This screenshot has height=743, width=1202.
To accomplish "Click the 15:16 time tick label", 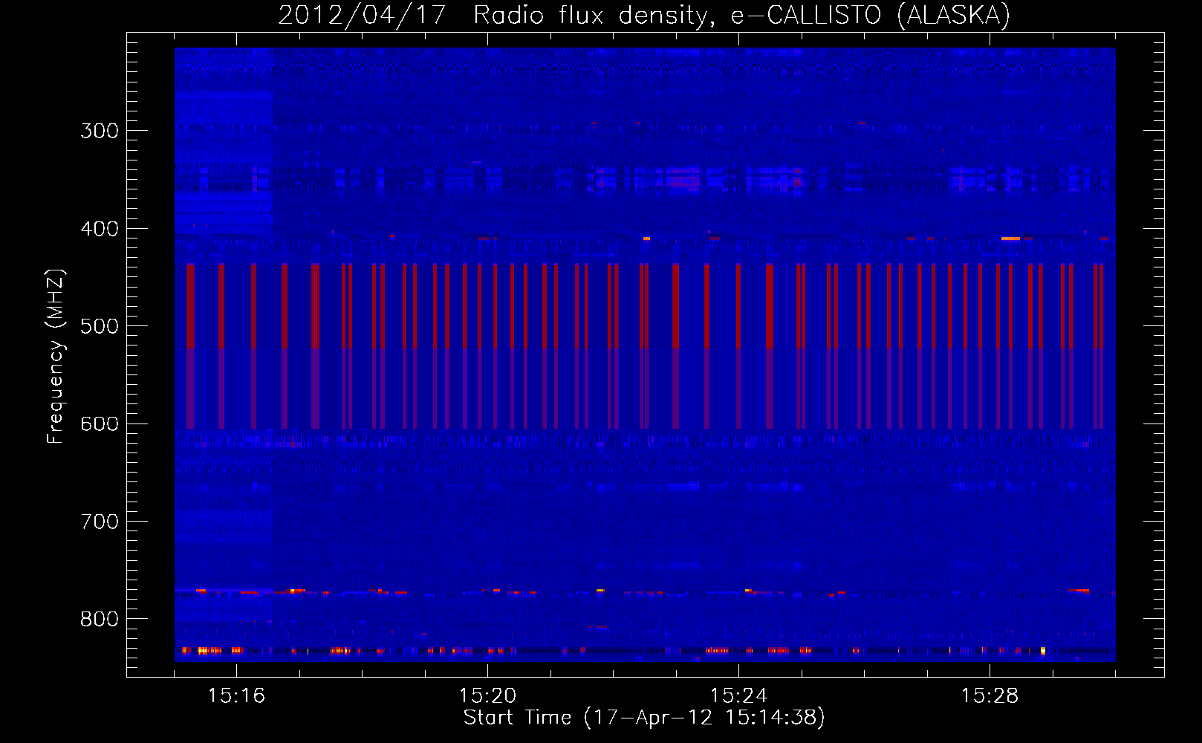I will [x=236, y=695].
